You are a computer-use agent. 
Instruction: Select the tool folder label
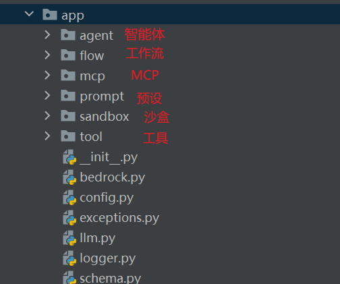click(91, 136)
